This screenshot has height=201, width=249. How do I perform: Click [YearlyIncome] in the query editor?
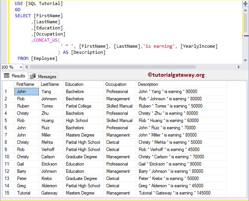point(199,46)
